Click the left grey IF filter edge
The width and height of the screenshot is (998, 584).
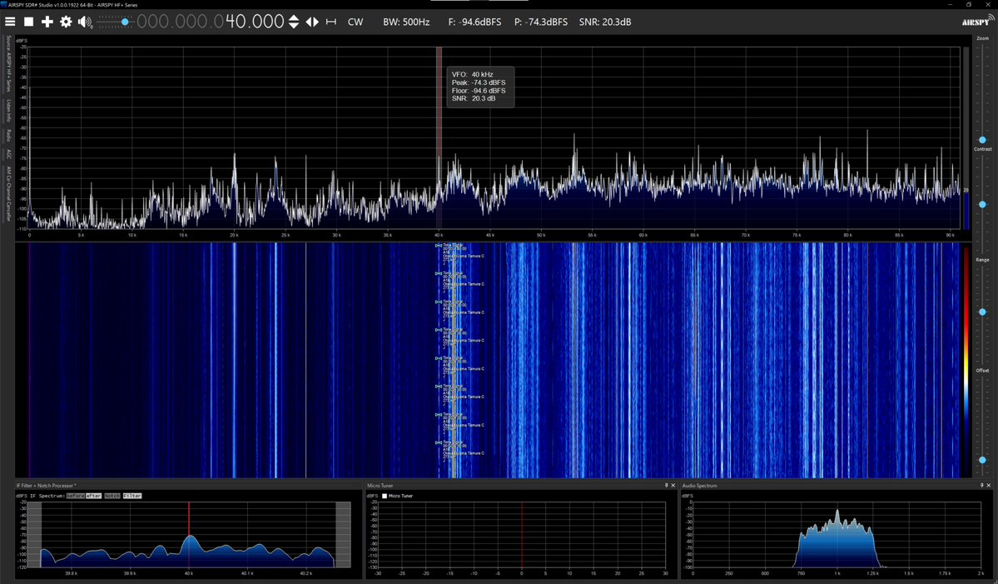click(34, 534)
